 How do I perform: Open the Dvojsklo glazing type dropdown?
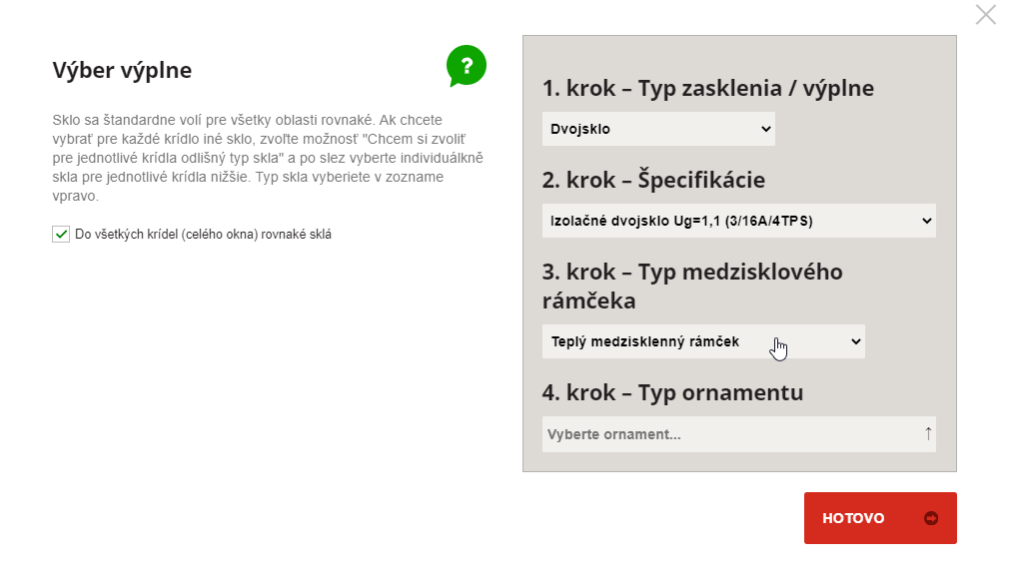coord(657,129)
